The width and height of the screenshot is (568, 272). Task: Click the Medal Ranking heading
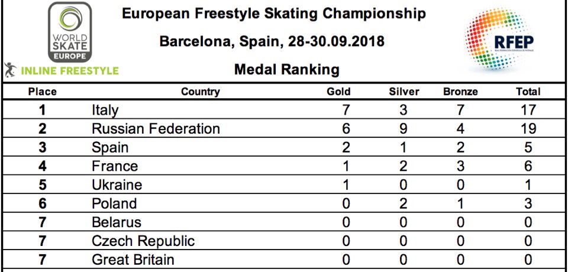coord(287,70)
